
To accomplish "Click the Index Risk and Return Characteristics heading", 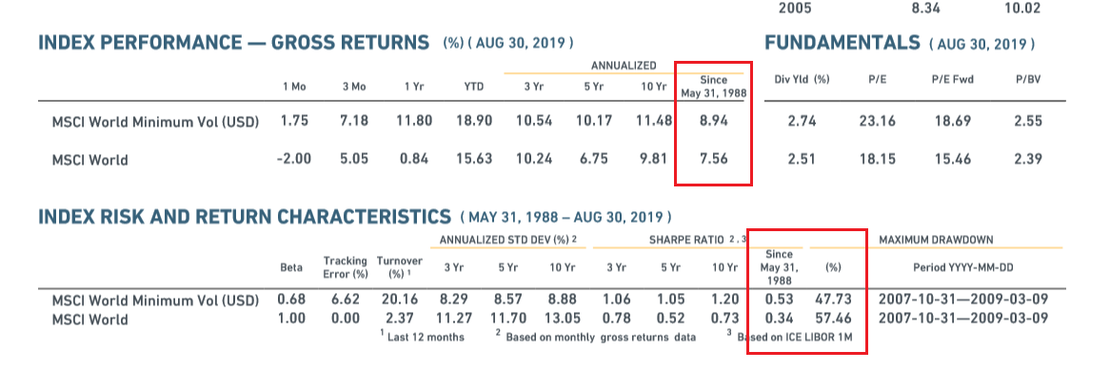I will [244, 216].
